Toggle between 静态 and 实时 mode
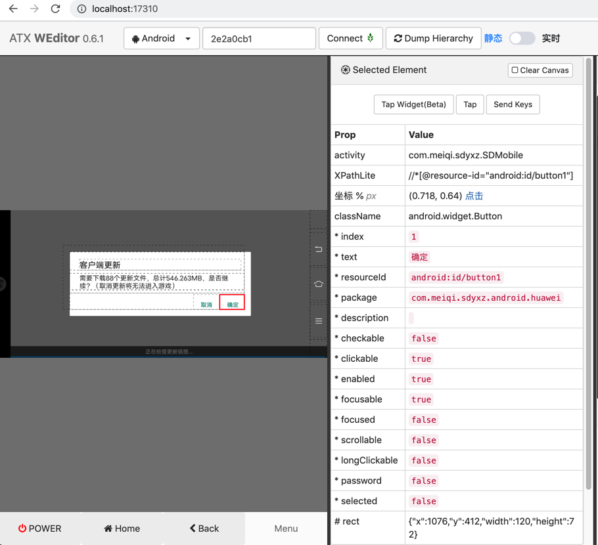Viewport: 598px width, 545px height. click(522, 38)
